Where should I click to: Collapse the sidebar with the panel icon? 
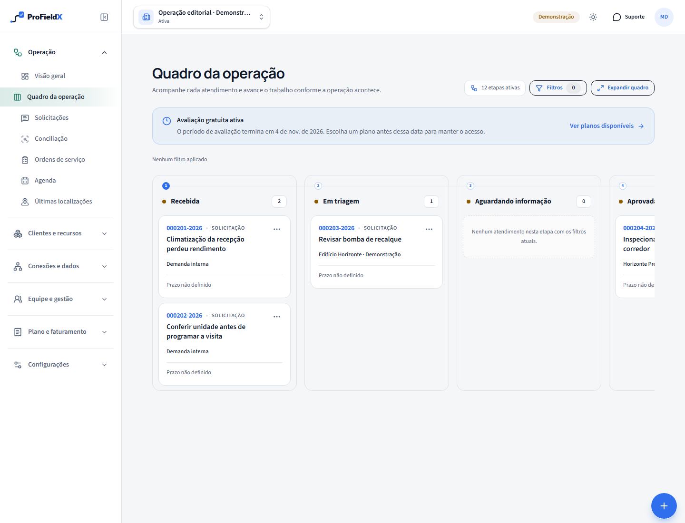coord(104,17)
